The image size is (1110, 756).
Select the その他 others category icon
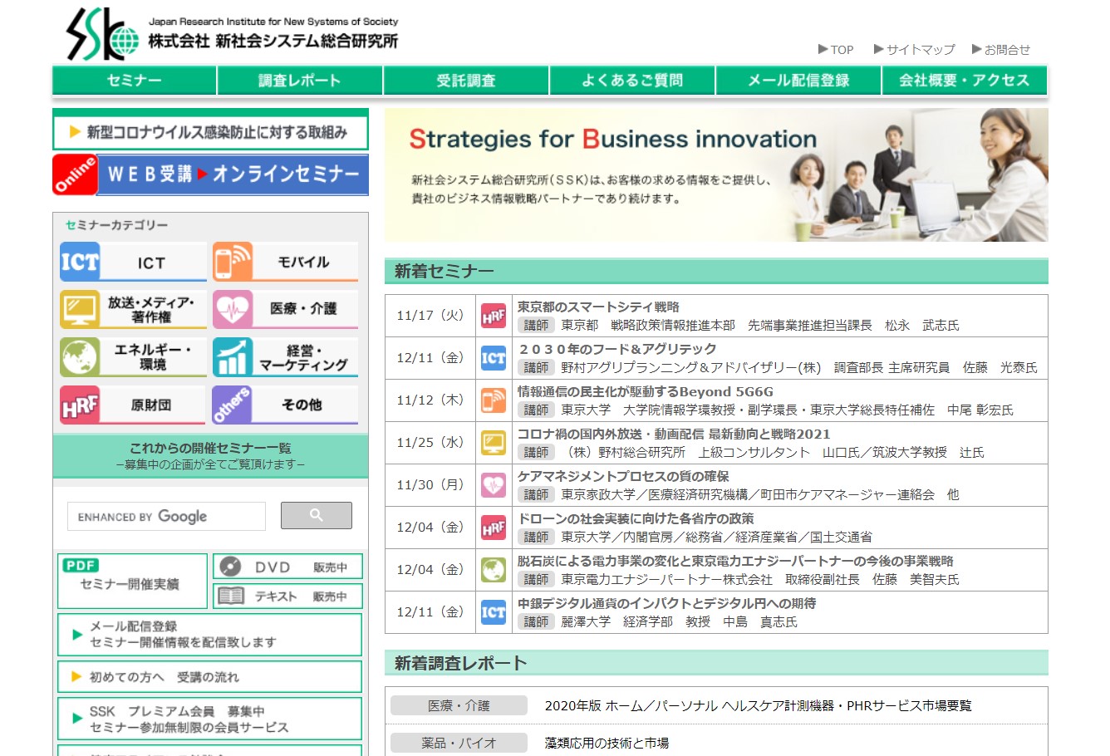(x=233, y=405)
